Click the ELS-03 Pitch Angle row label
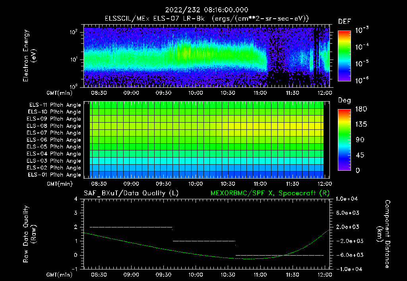Viewport: 407px width, 281px height. click(54, 161)
